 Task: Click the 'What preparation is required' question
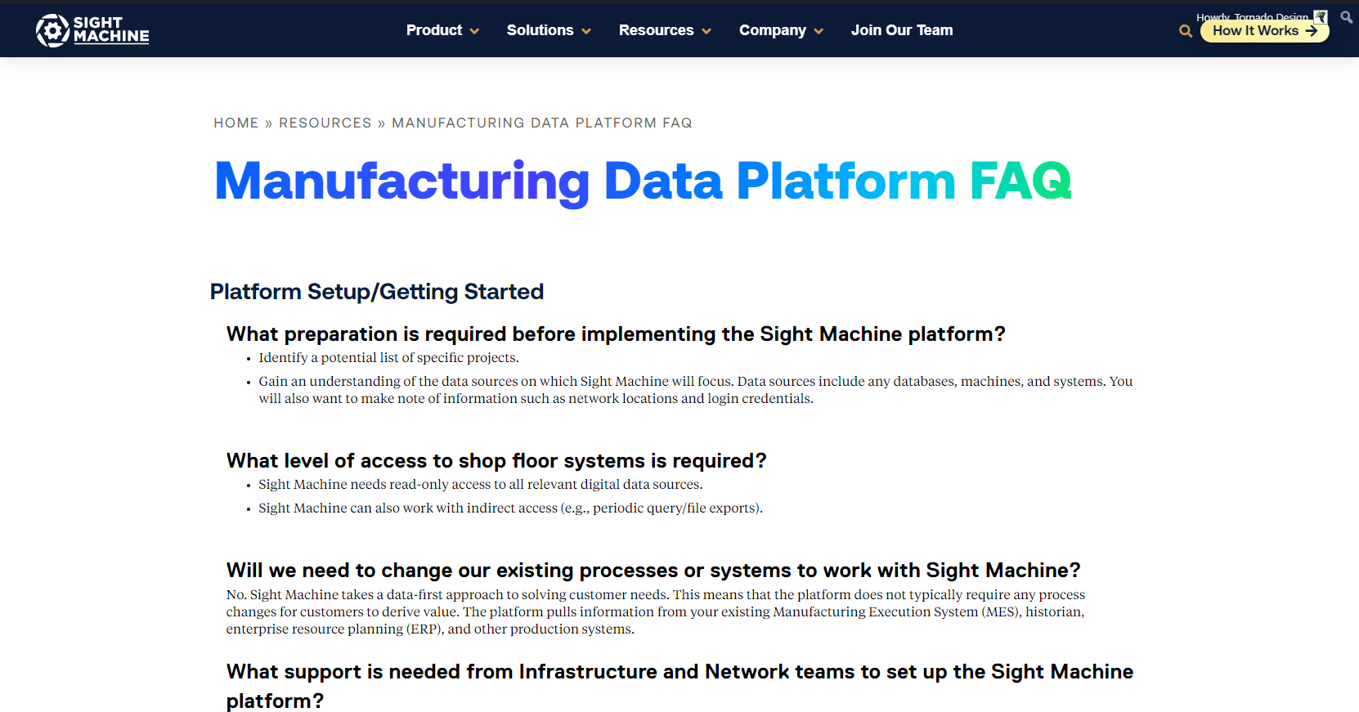(616, 334)
